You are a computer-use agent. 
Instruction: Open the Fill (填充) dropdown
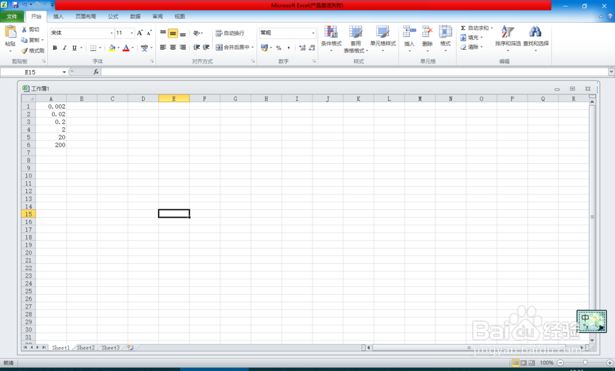point(472,38)
